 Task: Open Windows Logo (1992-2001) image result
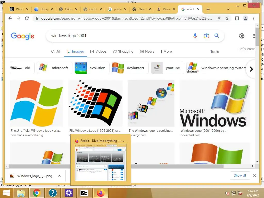coord(95,103)
